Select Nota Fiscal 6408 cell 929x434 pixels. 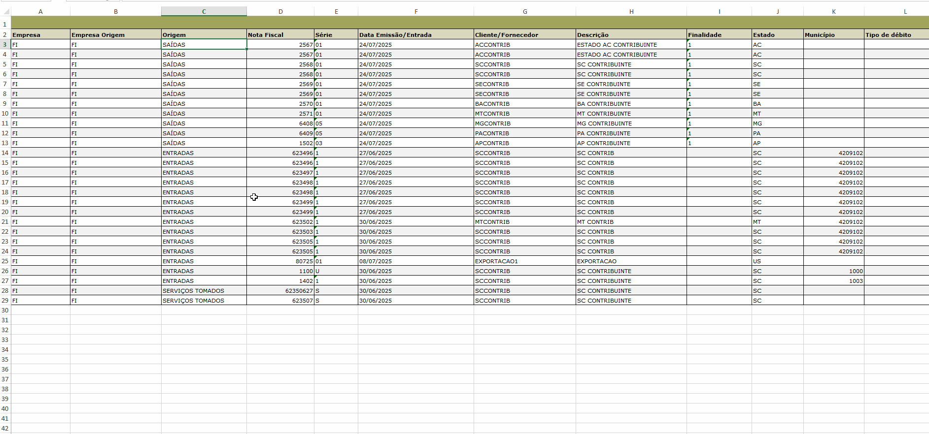coord(280,124)
